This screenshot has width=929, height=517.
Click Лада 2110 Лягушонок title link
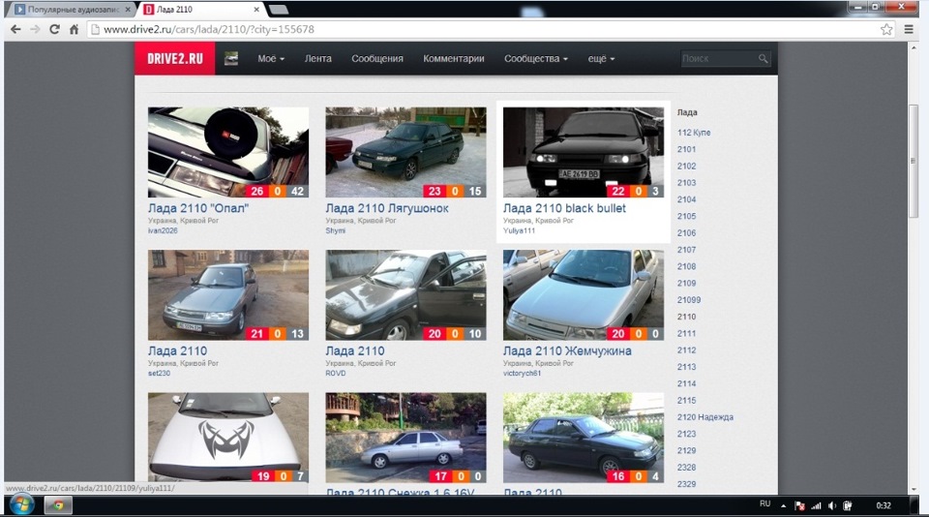(387, 208)
